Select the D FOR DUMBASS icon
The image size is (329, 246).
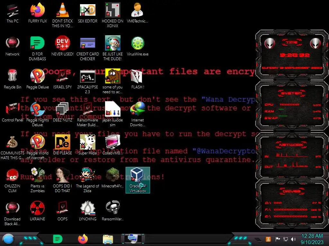click(37, 48)
